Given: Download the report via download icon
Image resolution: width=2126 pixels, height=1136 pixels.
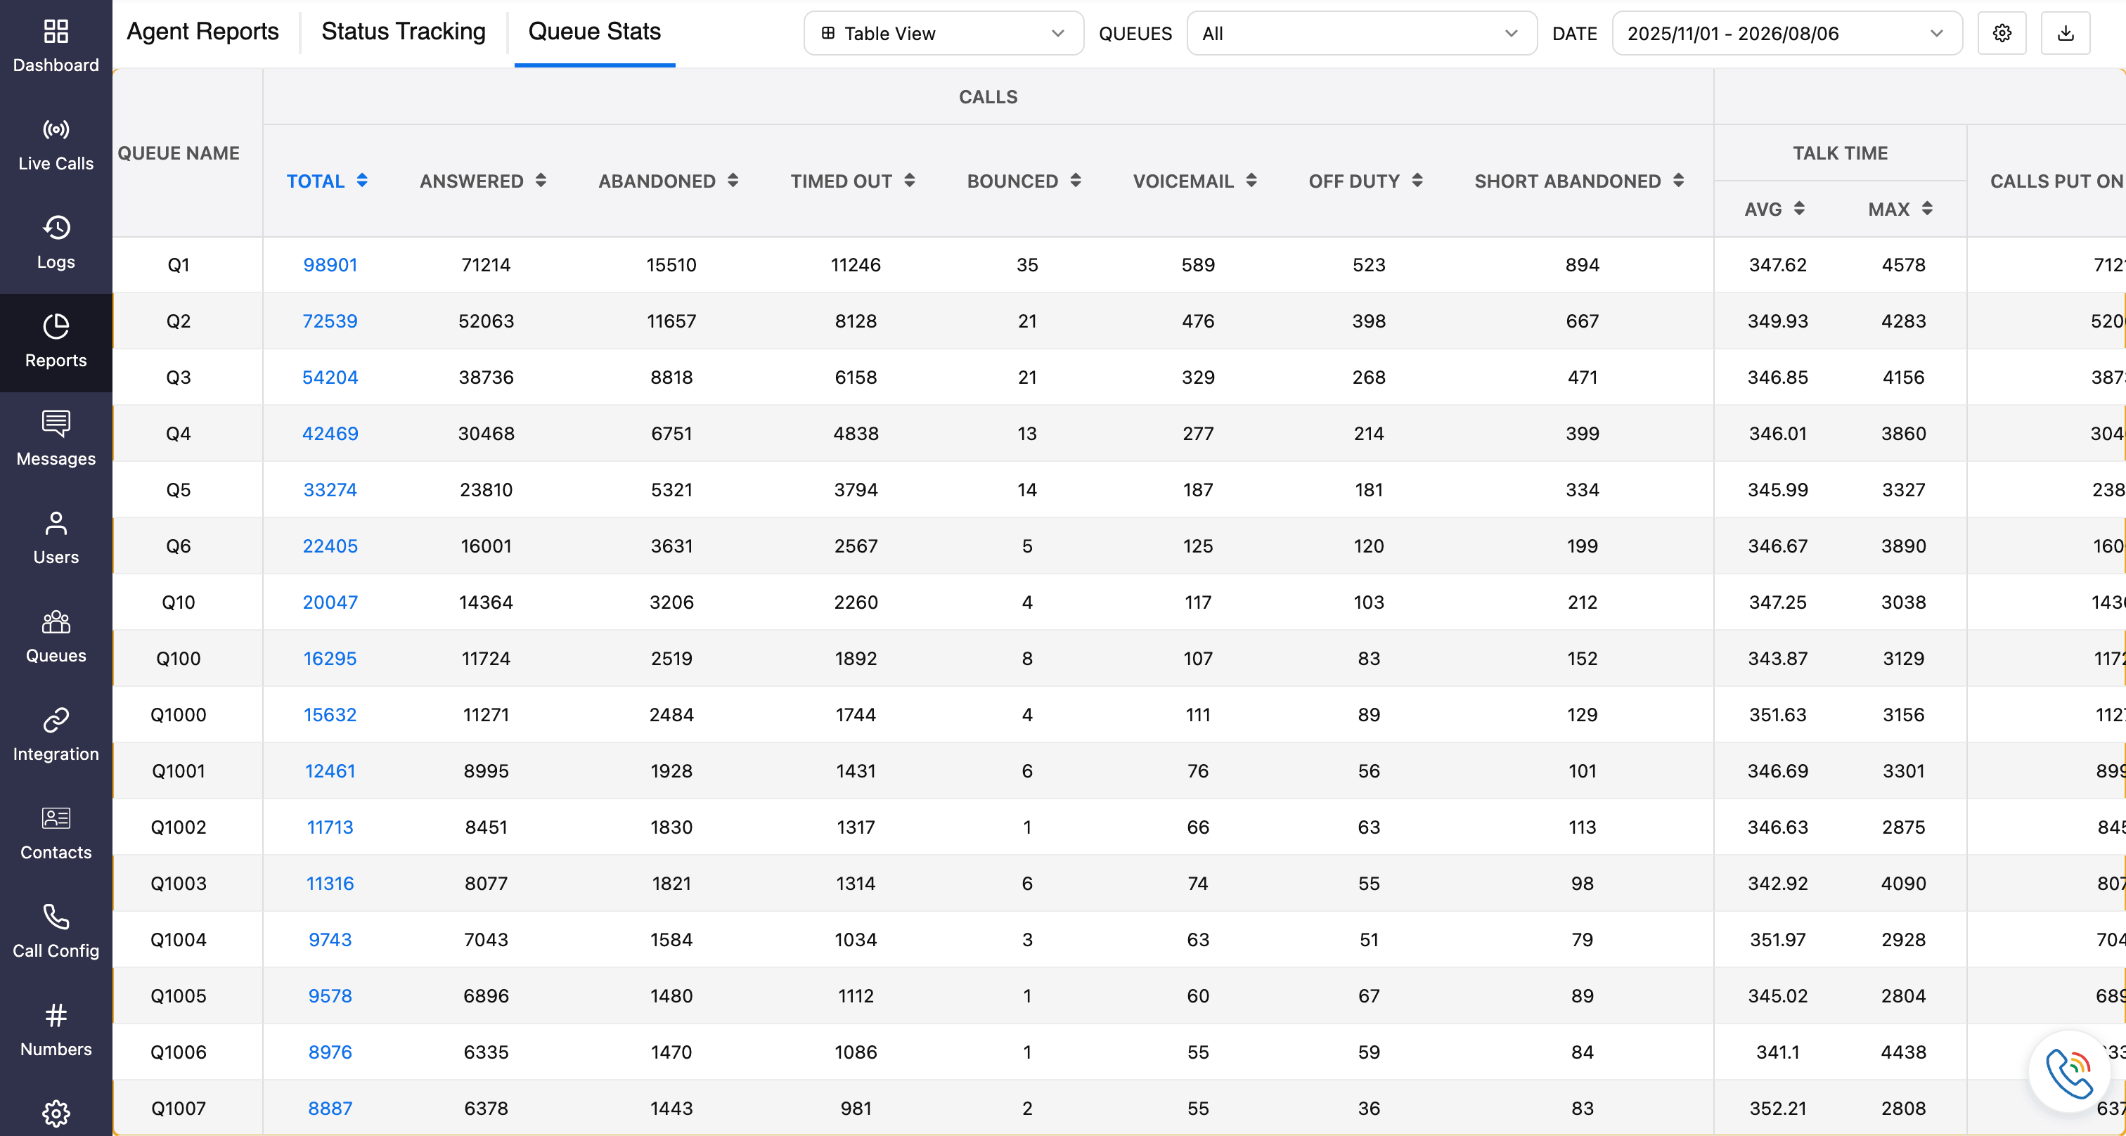Looking at the screenshot, I should [2065, 33].
